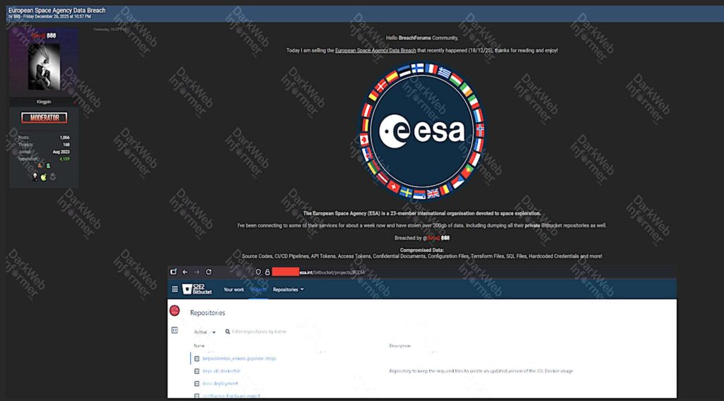Click the underlined European Space Agency Data Breach link
This screenshot has width=724, height=401.
(x=375, y=51)
